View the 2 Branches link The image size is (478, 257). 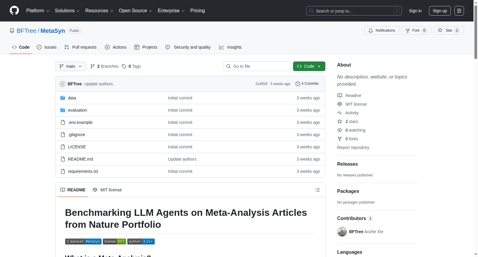point(105,66)
